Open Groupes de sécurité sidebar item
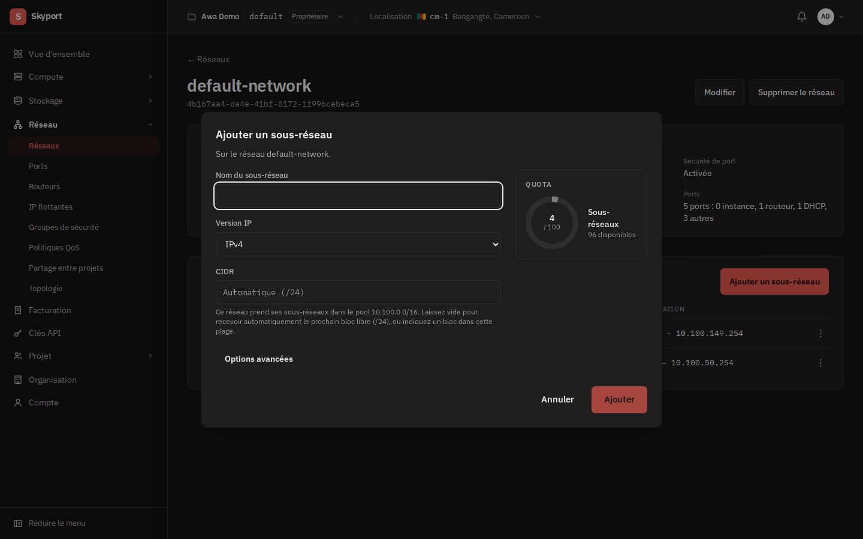Screen dimensions: 863x539 (64, 227)
